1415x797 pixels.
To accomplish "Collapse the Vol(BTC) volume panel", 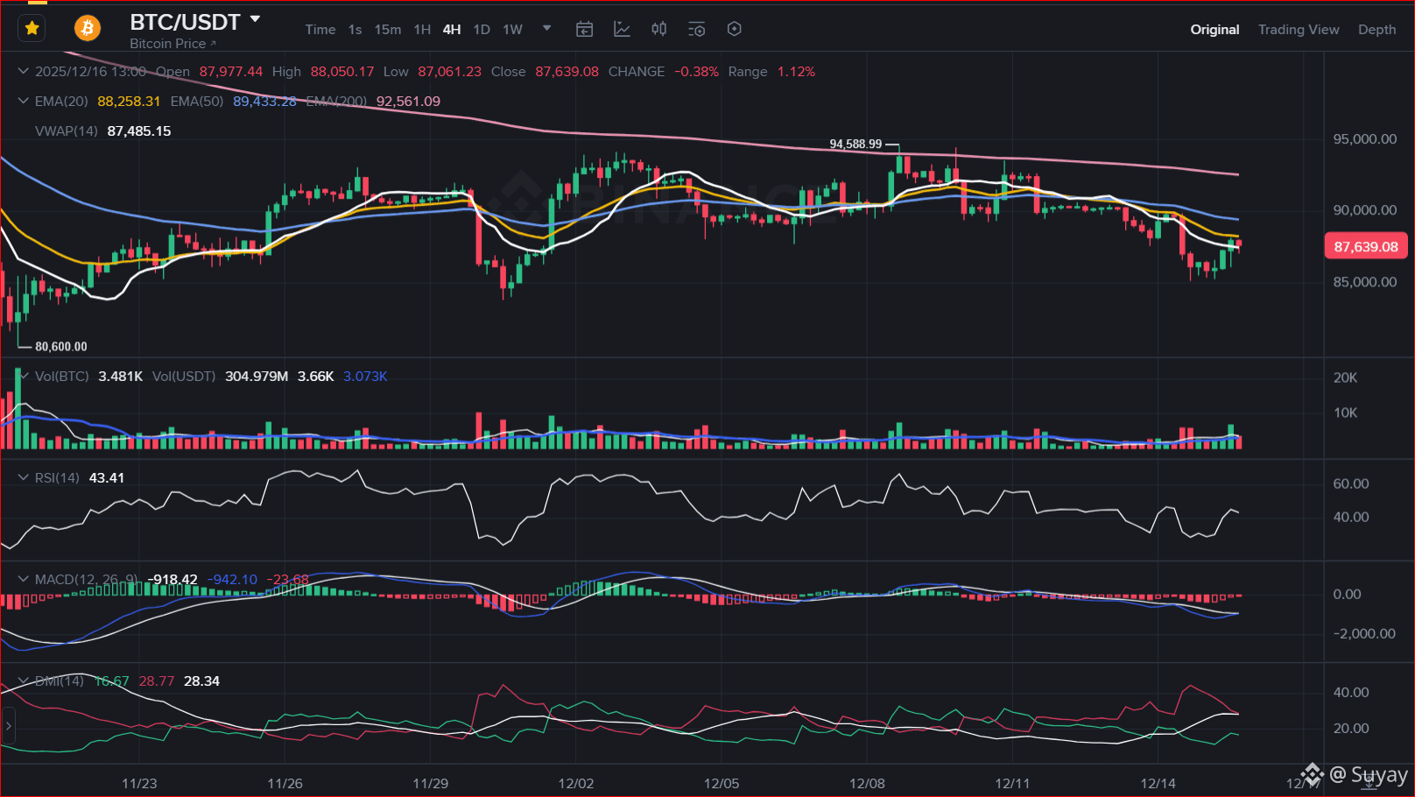I will [24, 376].
